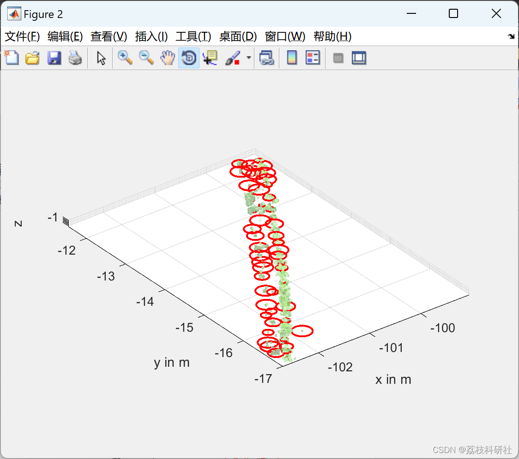519x459 pixels.
Task: Toggle the Data Cursor tool
Action: pos(210,58)
